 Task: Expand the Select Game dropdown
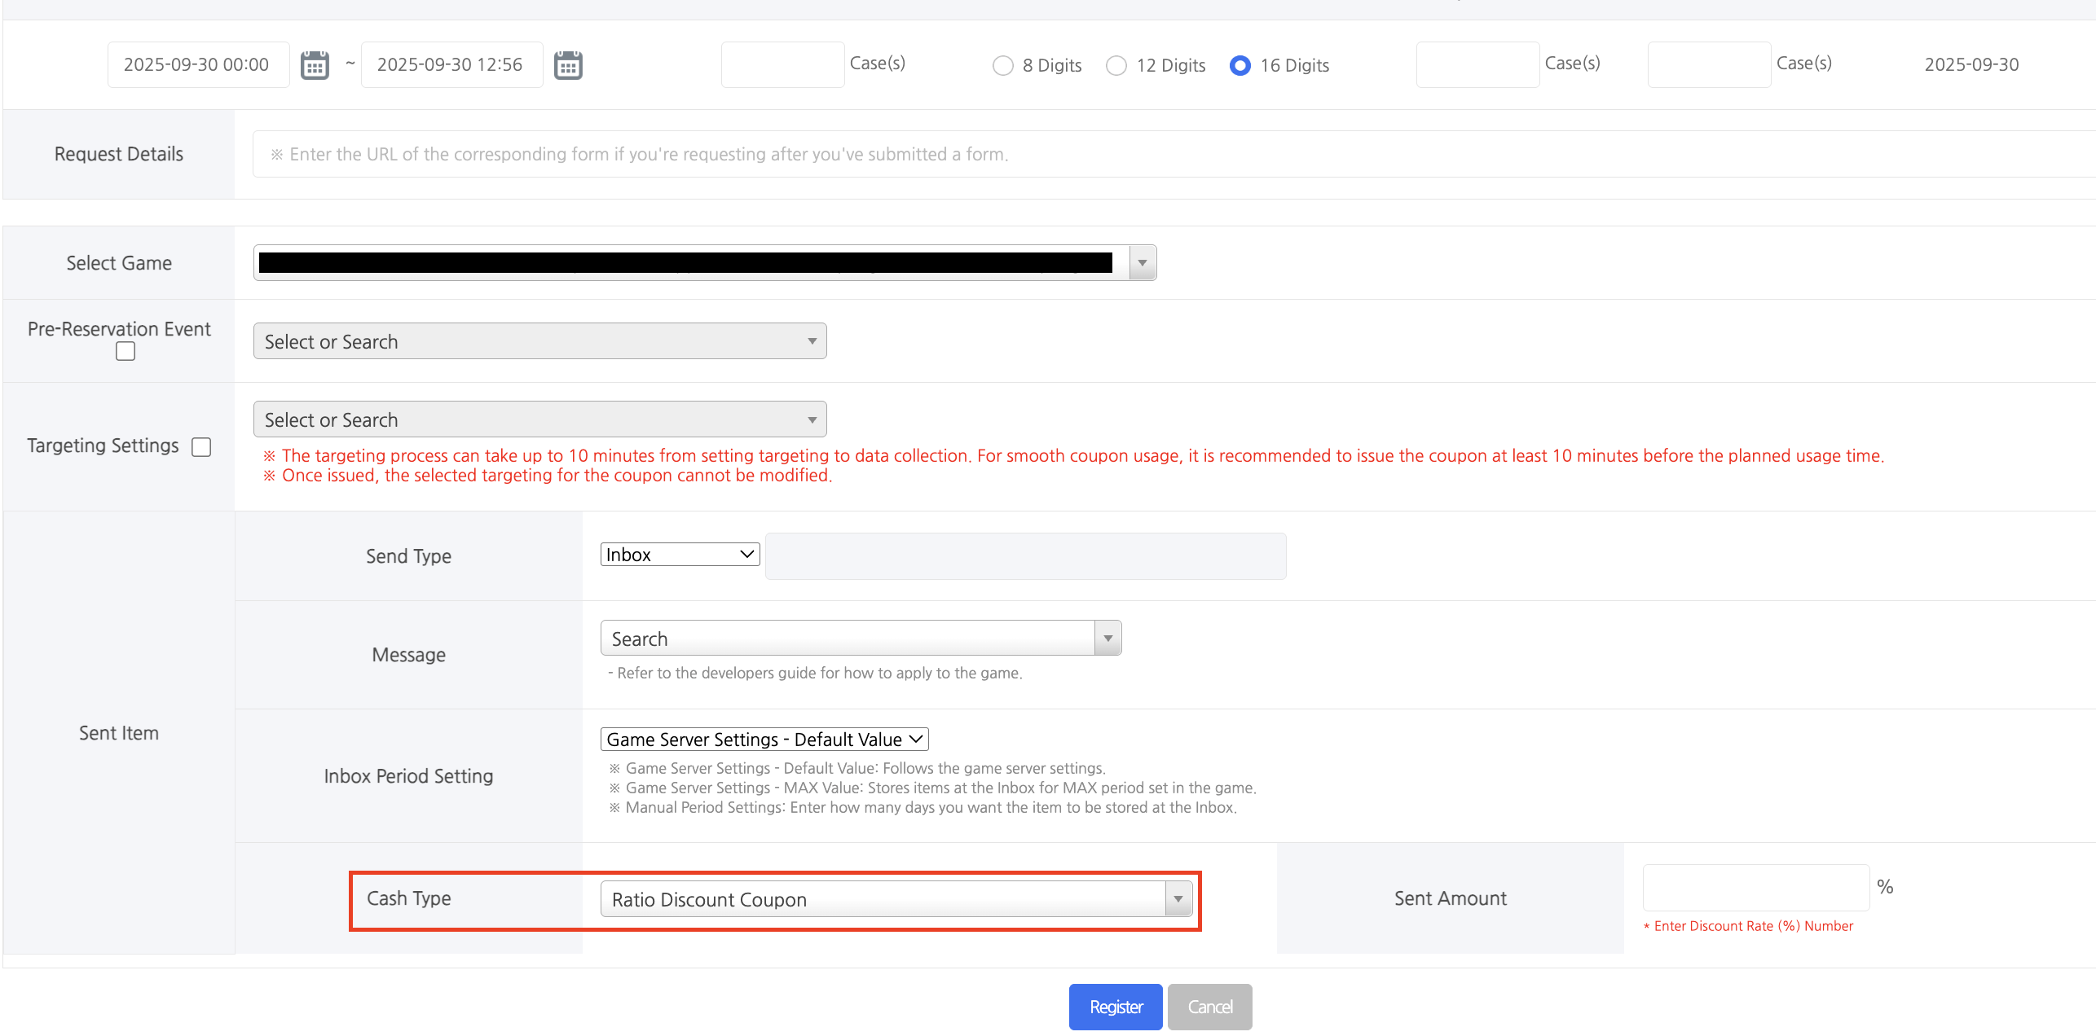click(1142, 263)
